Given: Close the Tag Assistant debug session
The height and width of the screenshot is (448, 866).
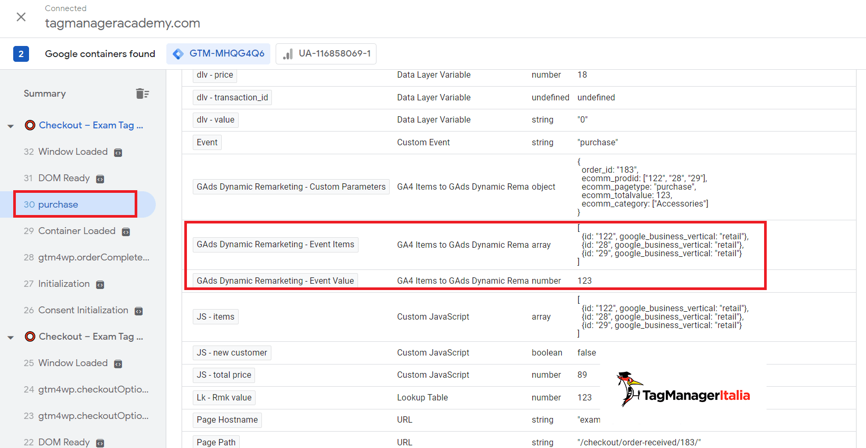Looking at the screenshot, I should point(21,17).
